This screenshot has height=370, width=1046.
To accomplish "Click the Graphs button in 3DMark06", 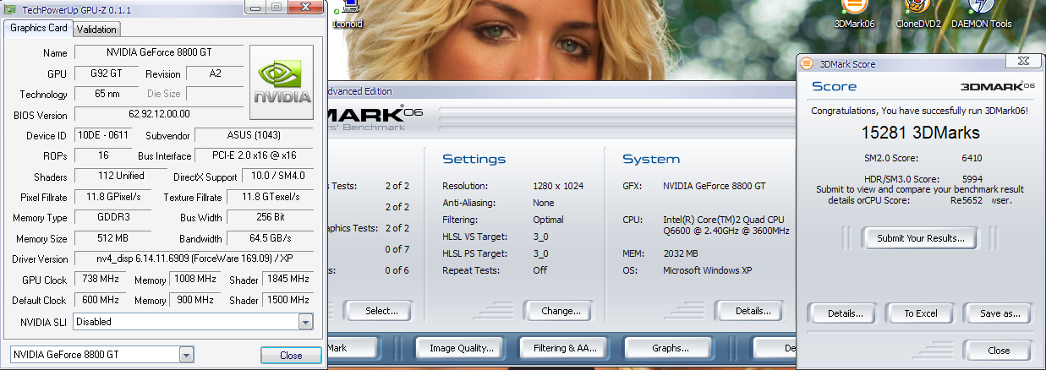I will point(670,348).
